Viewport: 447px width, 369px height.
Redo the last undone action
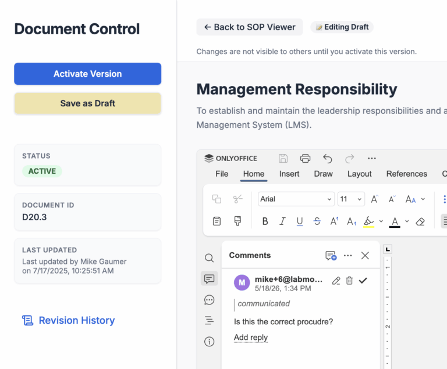point(349,158)
